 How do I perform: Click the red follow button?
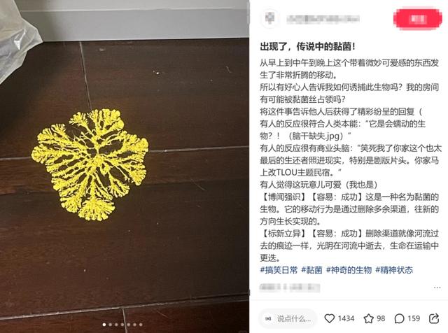coord(418,19)
